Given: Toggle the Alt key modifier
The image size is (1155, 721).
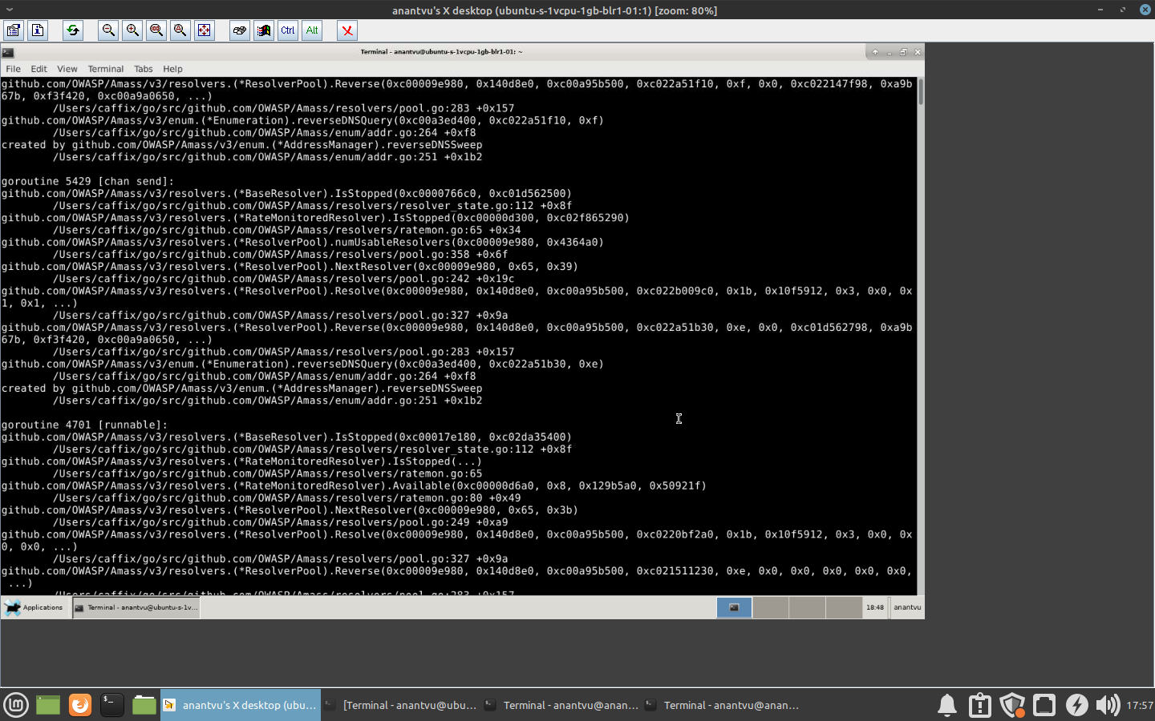Looking at the screenshot, I should pyautogui.click(x=311, y=30).
